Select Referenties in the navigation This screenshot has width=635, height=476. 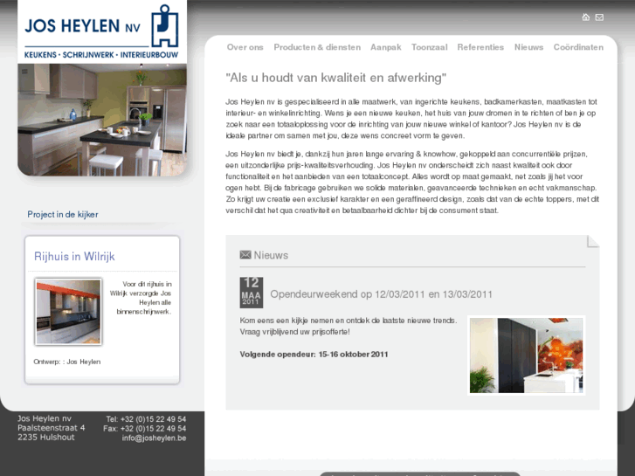(x=480, y=47)
